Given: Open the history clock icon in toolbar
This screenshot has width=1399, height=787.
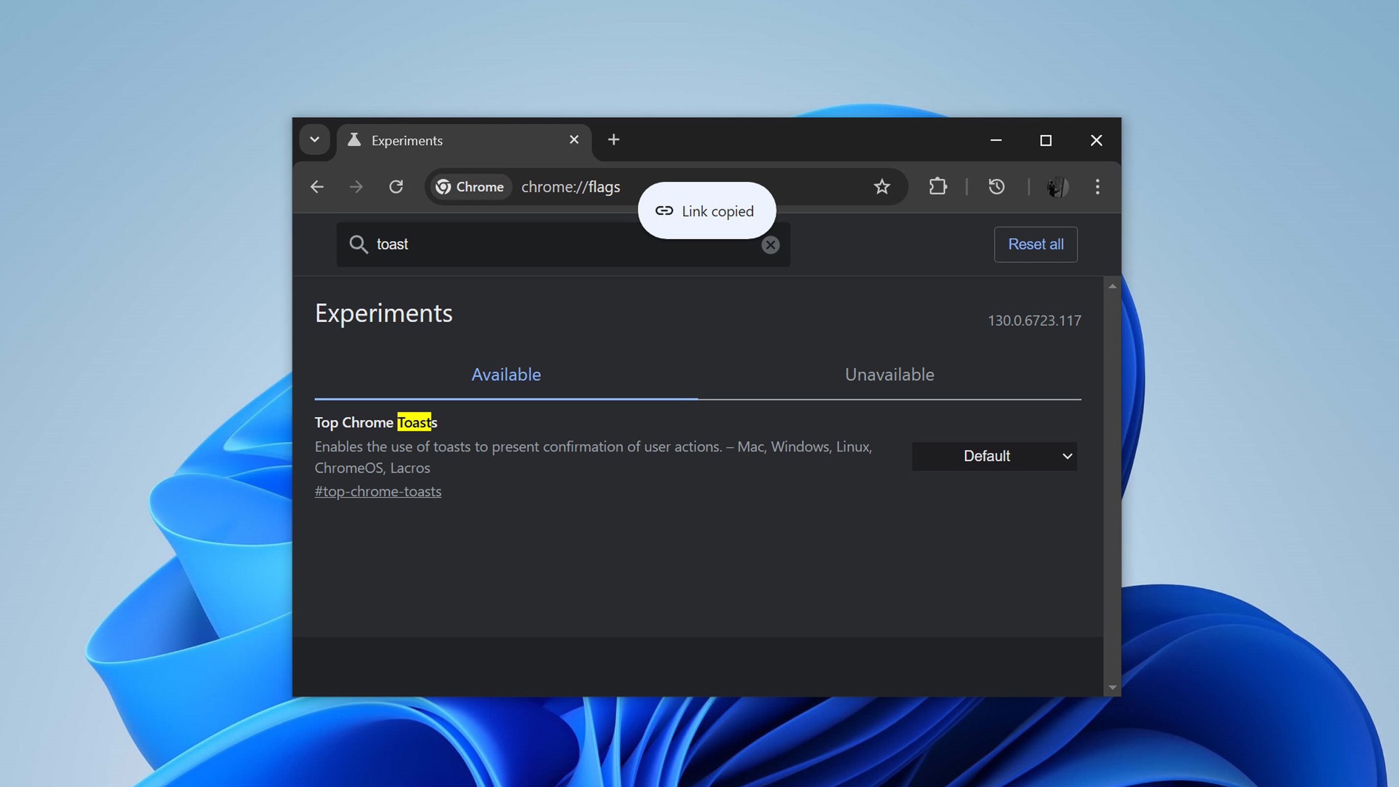Looking at the screenshot, I should 996,187.
